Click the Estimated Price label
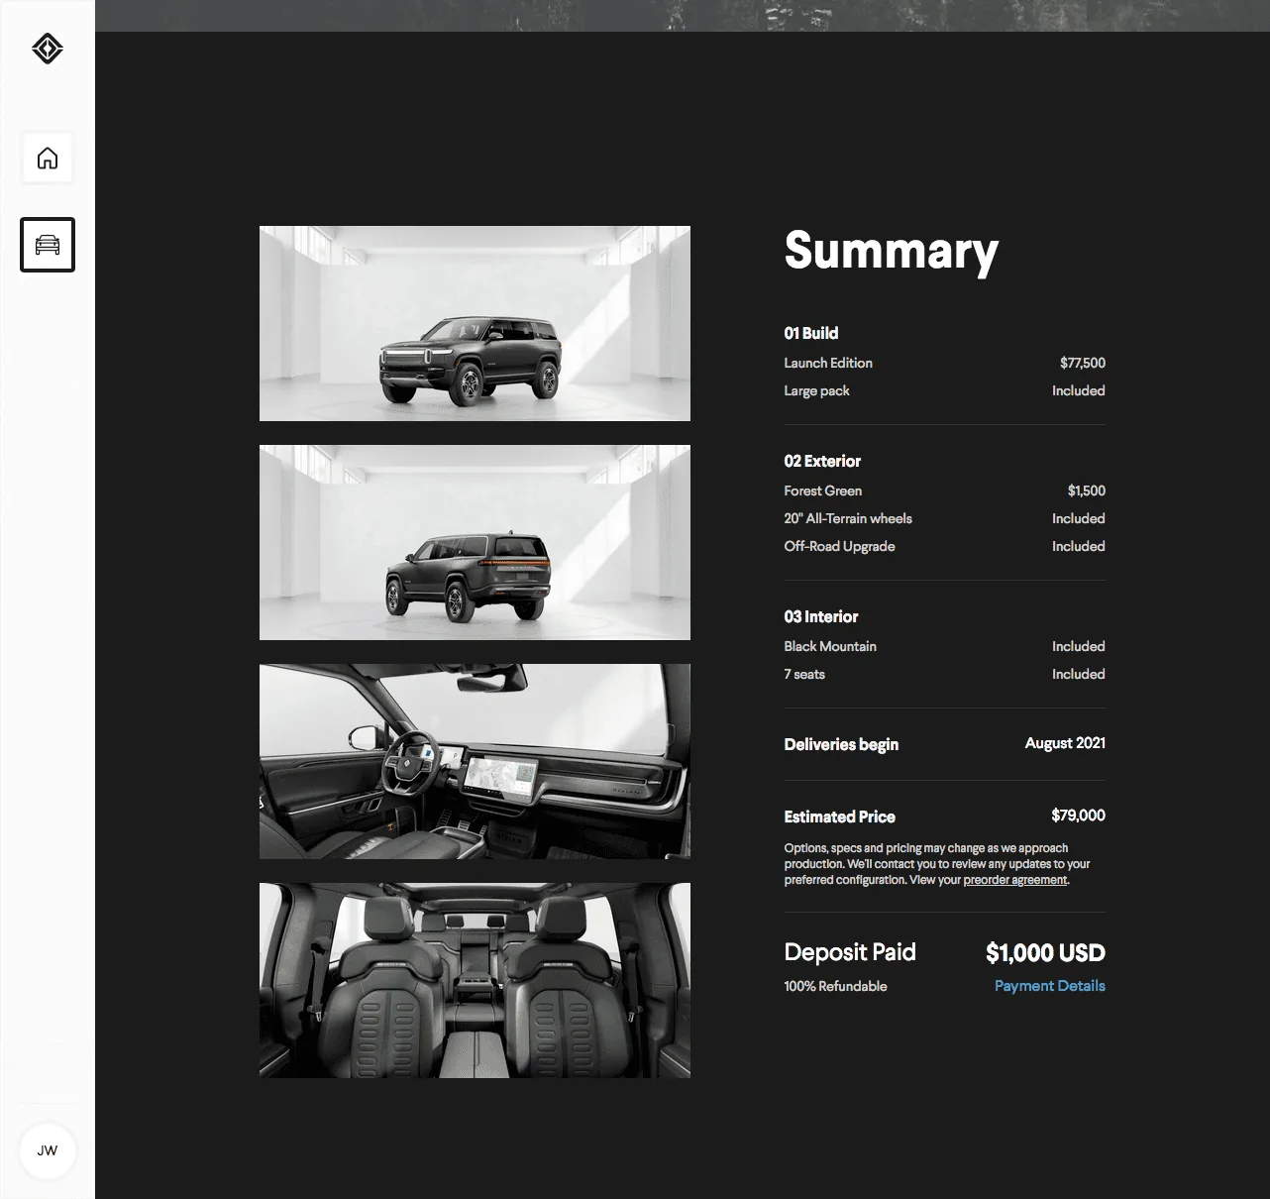Image resolution: width=1270 pixels, height=1199 pixels. tap(840, 817)
